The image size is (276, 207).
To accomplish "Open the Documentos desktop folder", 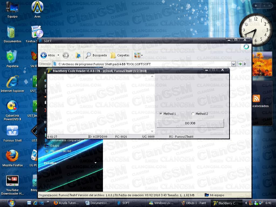I will (x=12, y=34).
